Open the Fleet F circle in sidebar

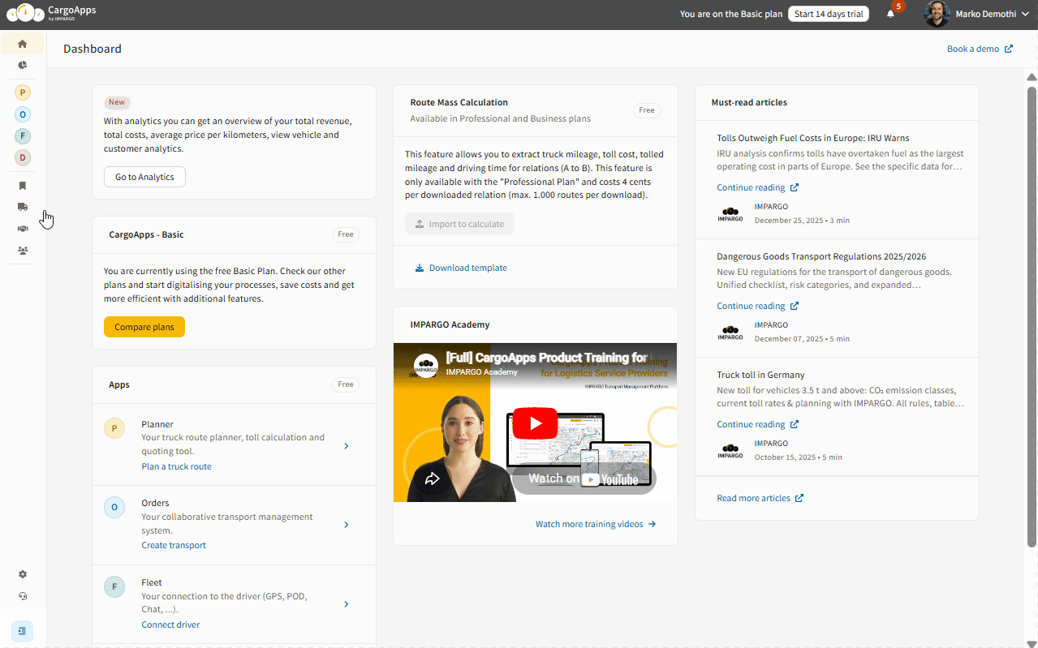23,136
